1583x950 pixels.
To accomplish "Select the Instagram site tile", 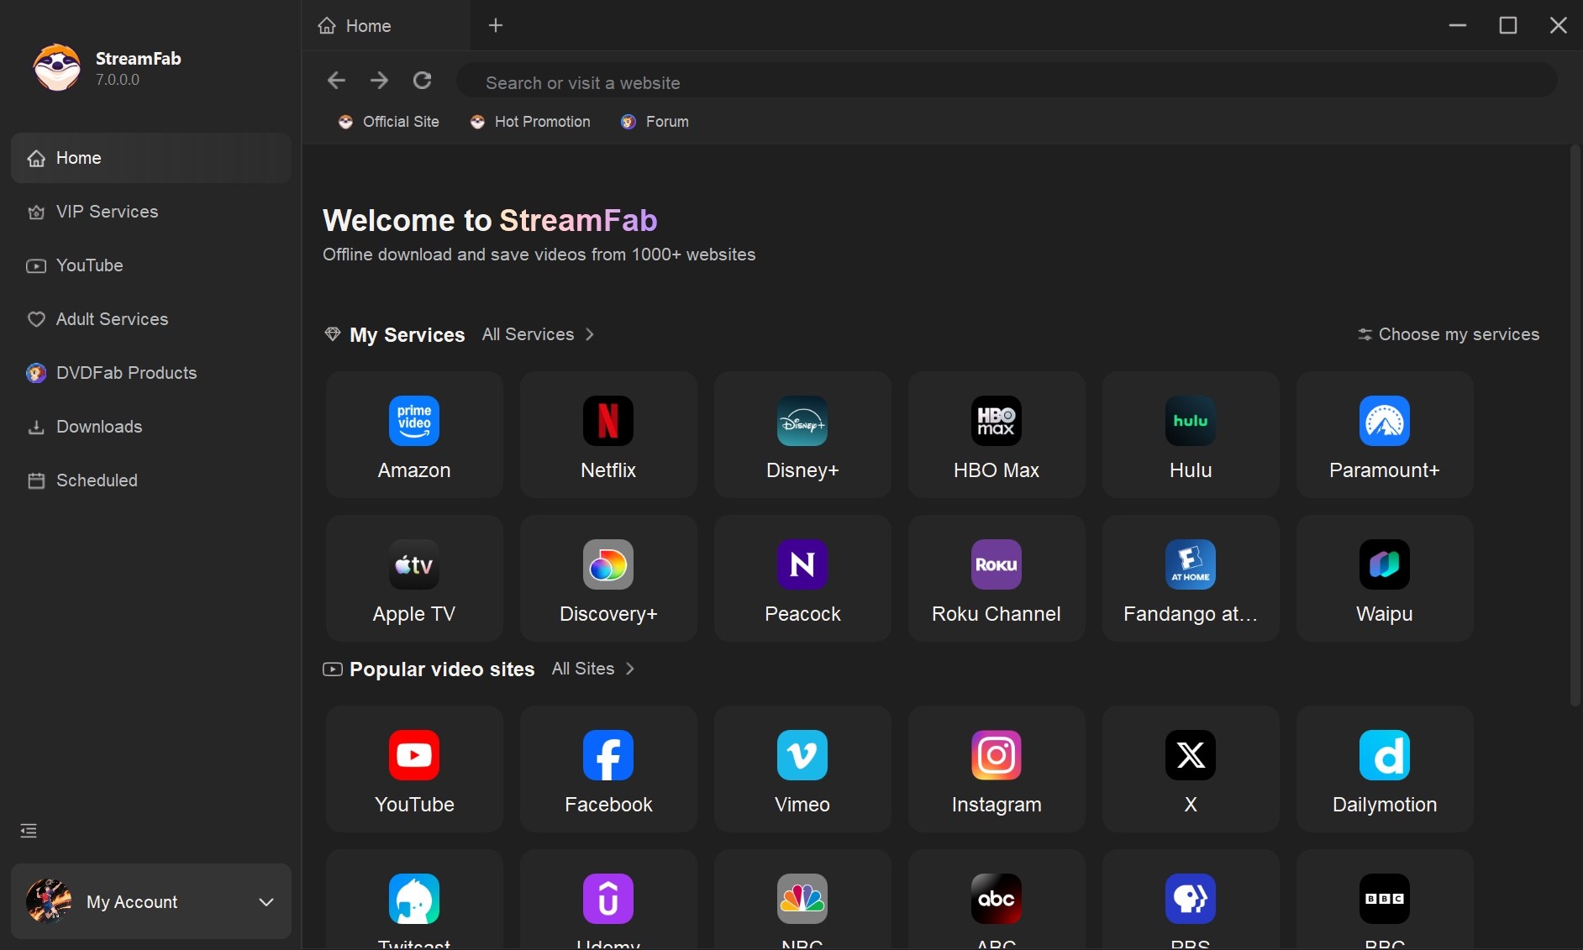I will pyautogui.click(x=996, y=769).
